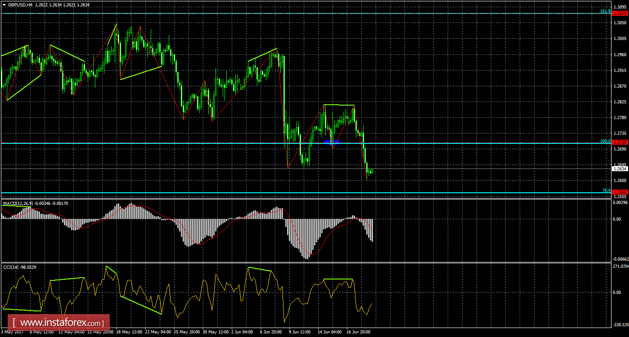This screenshot has width=629, height=337.
Task: Click the 1.2960 price scale label
Action: (x=620, y=55)
